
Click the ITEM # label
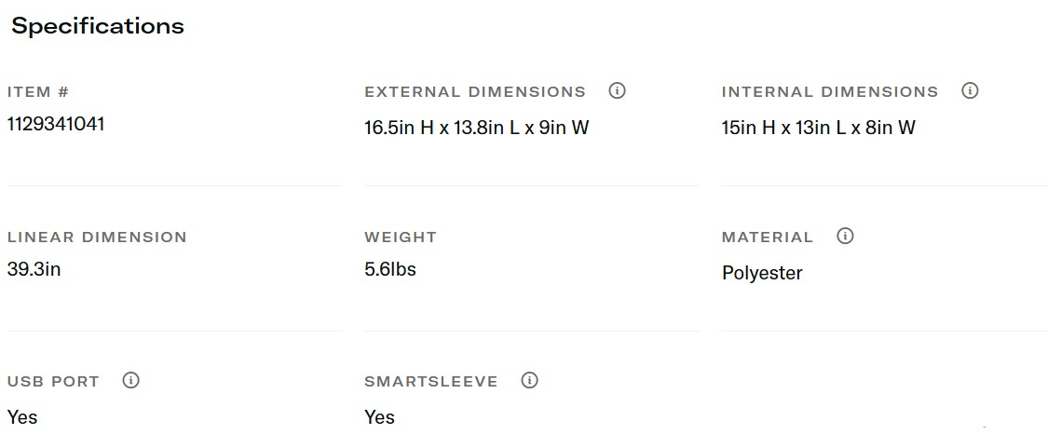pyautogui.click(x=38, y=92)
